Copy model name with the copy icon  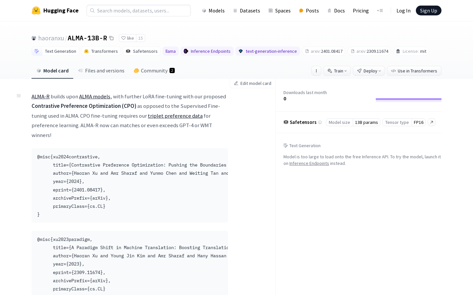tap(111, 38)
